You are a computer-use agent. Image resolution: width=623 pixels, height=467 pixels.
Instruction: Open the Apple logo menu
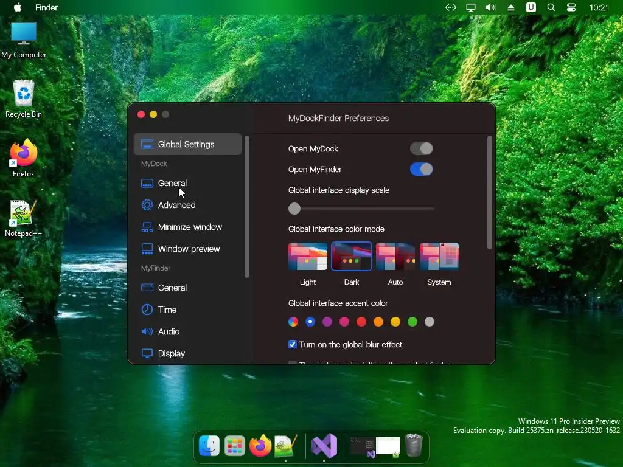(x=18, y=7)
